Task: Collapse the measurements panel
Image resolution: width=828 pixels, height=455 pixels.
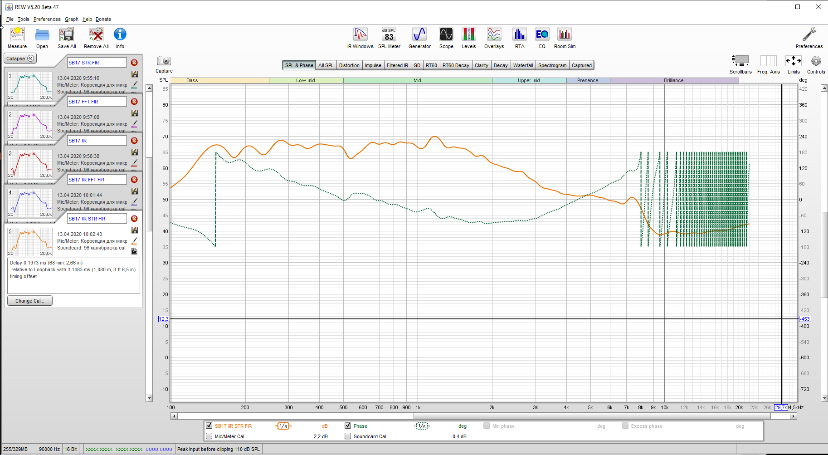Action: click(x=20, y=59)
